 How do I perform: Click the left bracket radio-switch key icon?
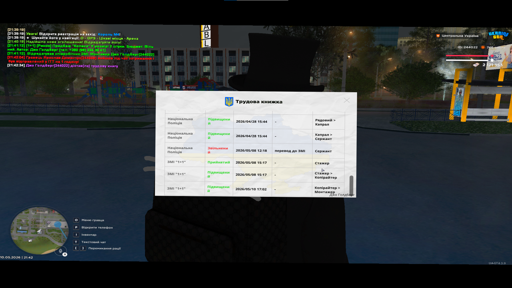coord(76,248)
